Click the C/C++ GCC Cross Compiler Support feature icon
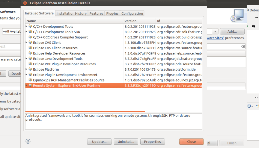The image size is (259, 148). coord(30,37)
